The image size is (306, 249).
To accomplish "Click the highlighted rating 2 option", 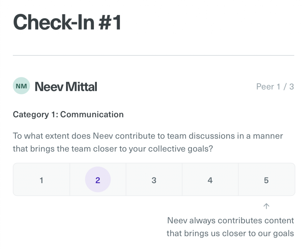I will [x=98, y=180].
